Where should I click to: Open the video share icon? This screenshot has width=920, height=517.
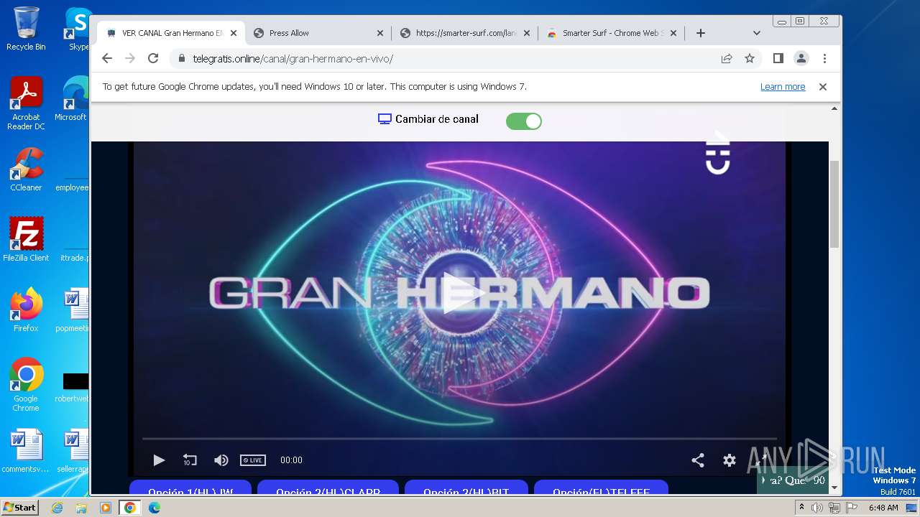click(698, 460)
